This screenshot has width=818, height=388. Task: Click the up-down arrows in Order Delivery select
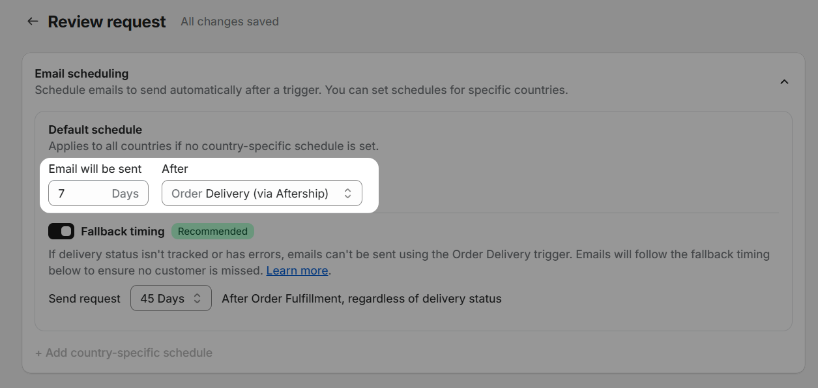pyautogui.click(x=348, y=193)
